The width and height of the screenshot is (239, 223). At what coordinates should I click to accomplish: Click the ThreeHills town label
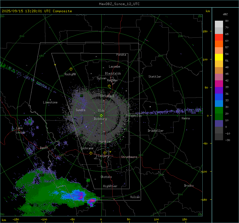tap(134, 116)
